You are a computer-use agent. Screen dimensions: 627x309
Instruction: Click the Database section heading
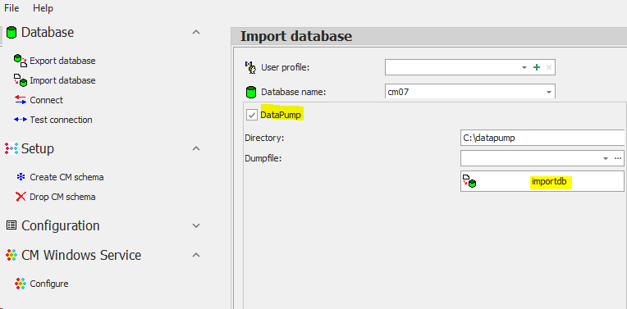click(x=48, y=32)
